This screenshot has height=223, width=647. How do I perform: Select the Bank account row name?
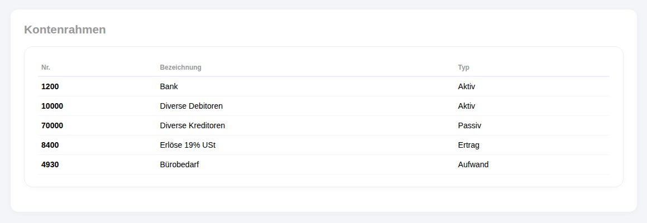tap(169, 86)
